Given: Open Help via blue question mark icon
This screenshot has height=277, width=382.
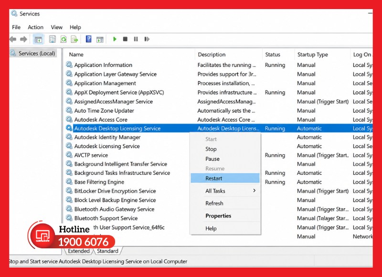Looking at the screenshot, I should [x=88, y=39].
